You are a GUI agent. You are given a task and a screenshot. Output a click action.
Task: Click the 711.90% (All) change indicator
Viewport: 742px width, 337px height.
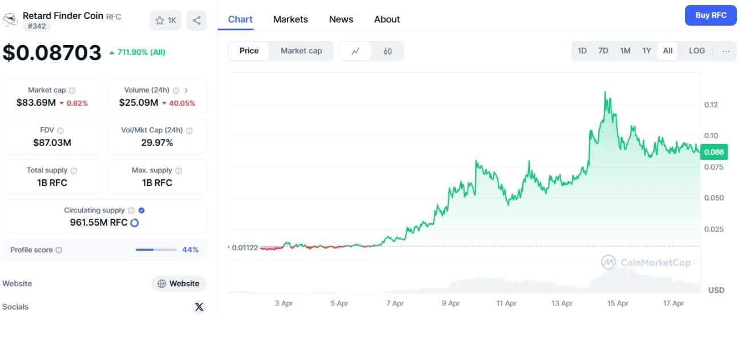[x=137, y=53]
